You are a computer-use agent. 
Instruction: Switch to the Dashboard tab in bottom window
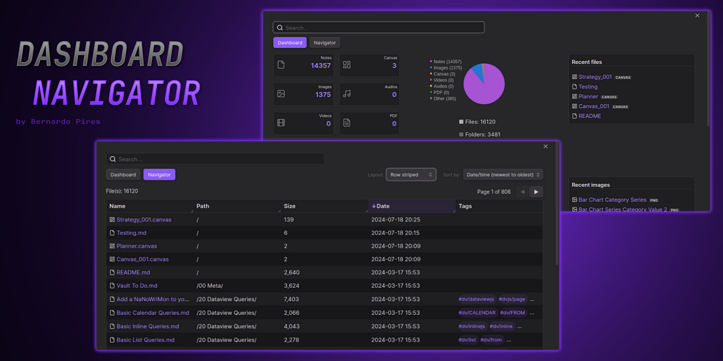[x=123, y=174]
